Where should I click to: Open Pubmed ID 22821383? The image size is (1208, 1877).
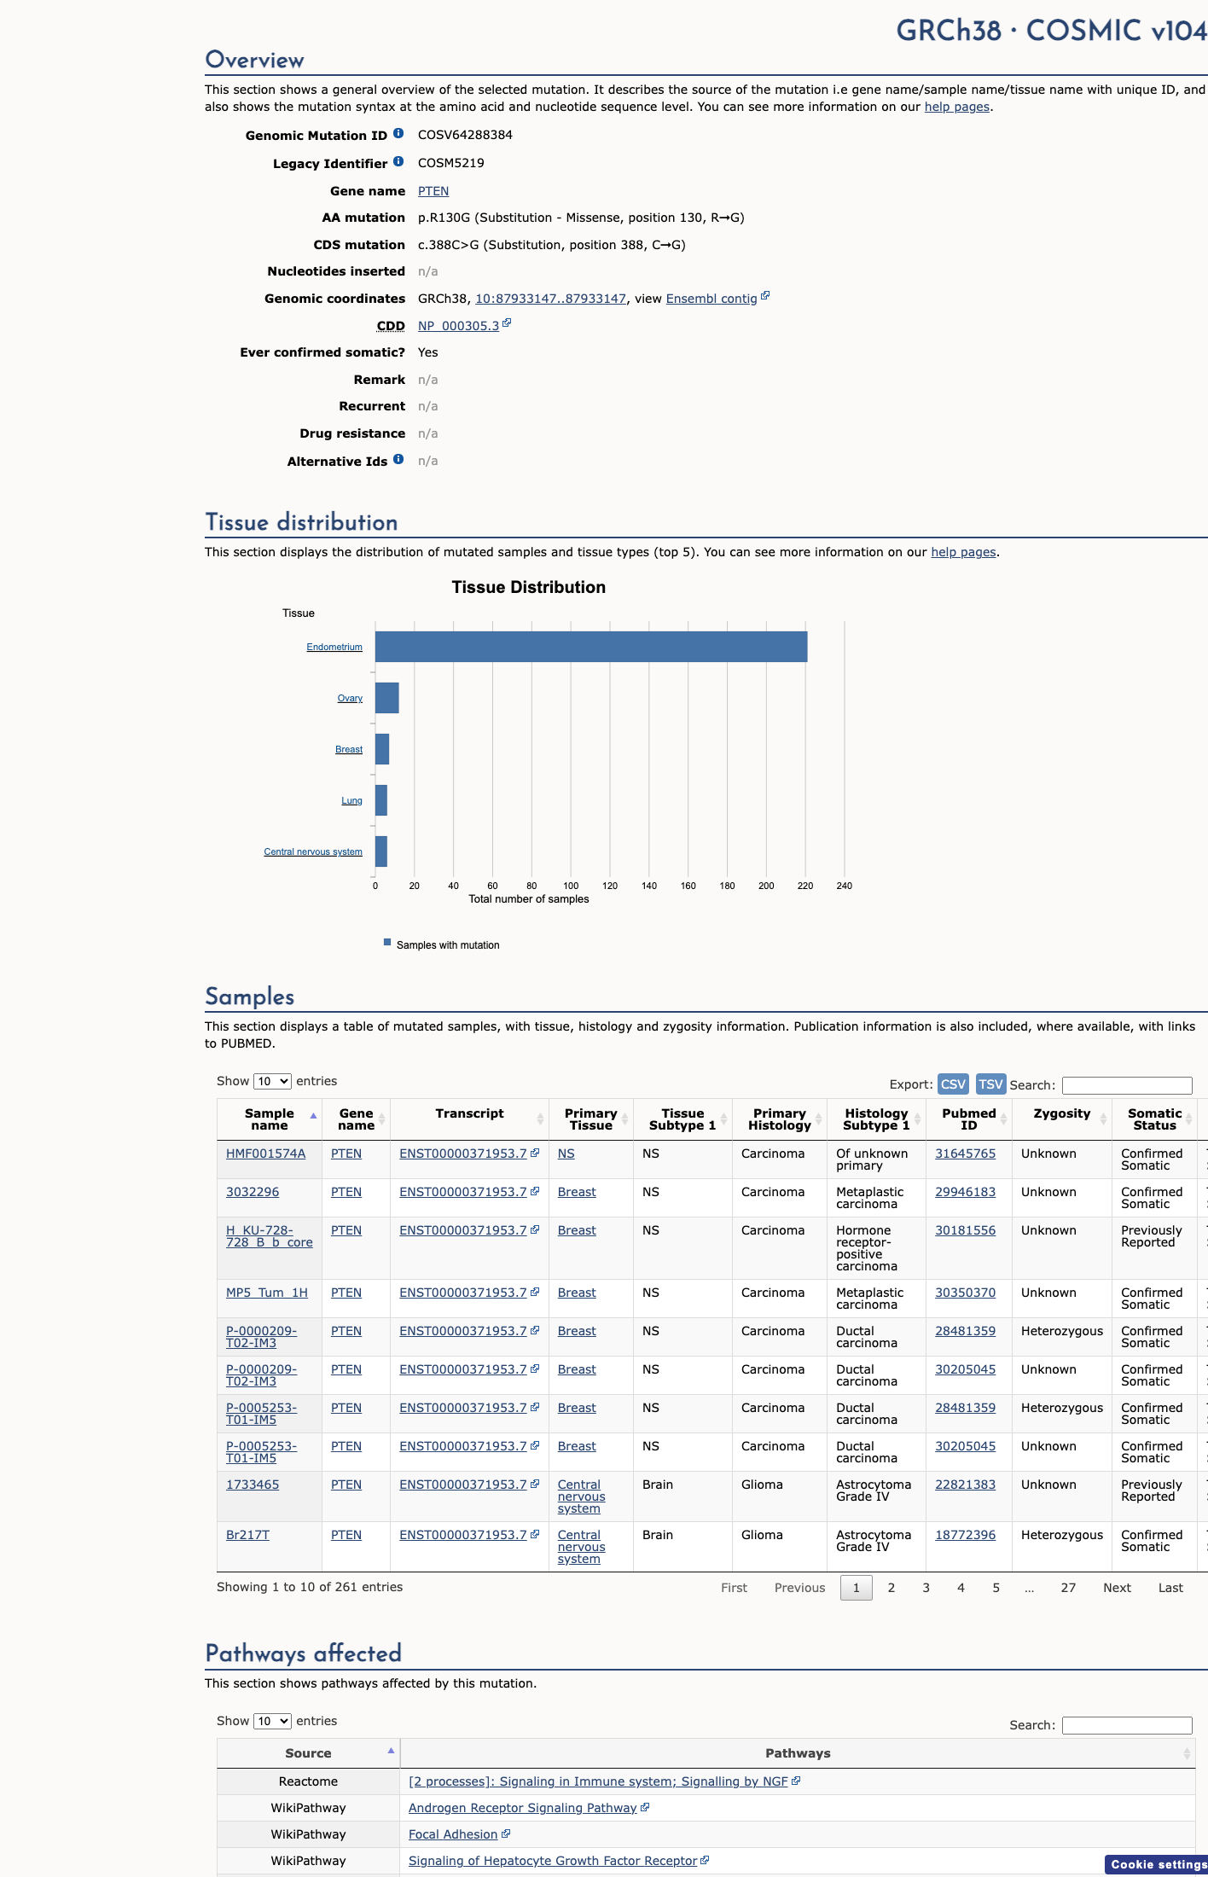coord(965,1485)
